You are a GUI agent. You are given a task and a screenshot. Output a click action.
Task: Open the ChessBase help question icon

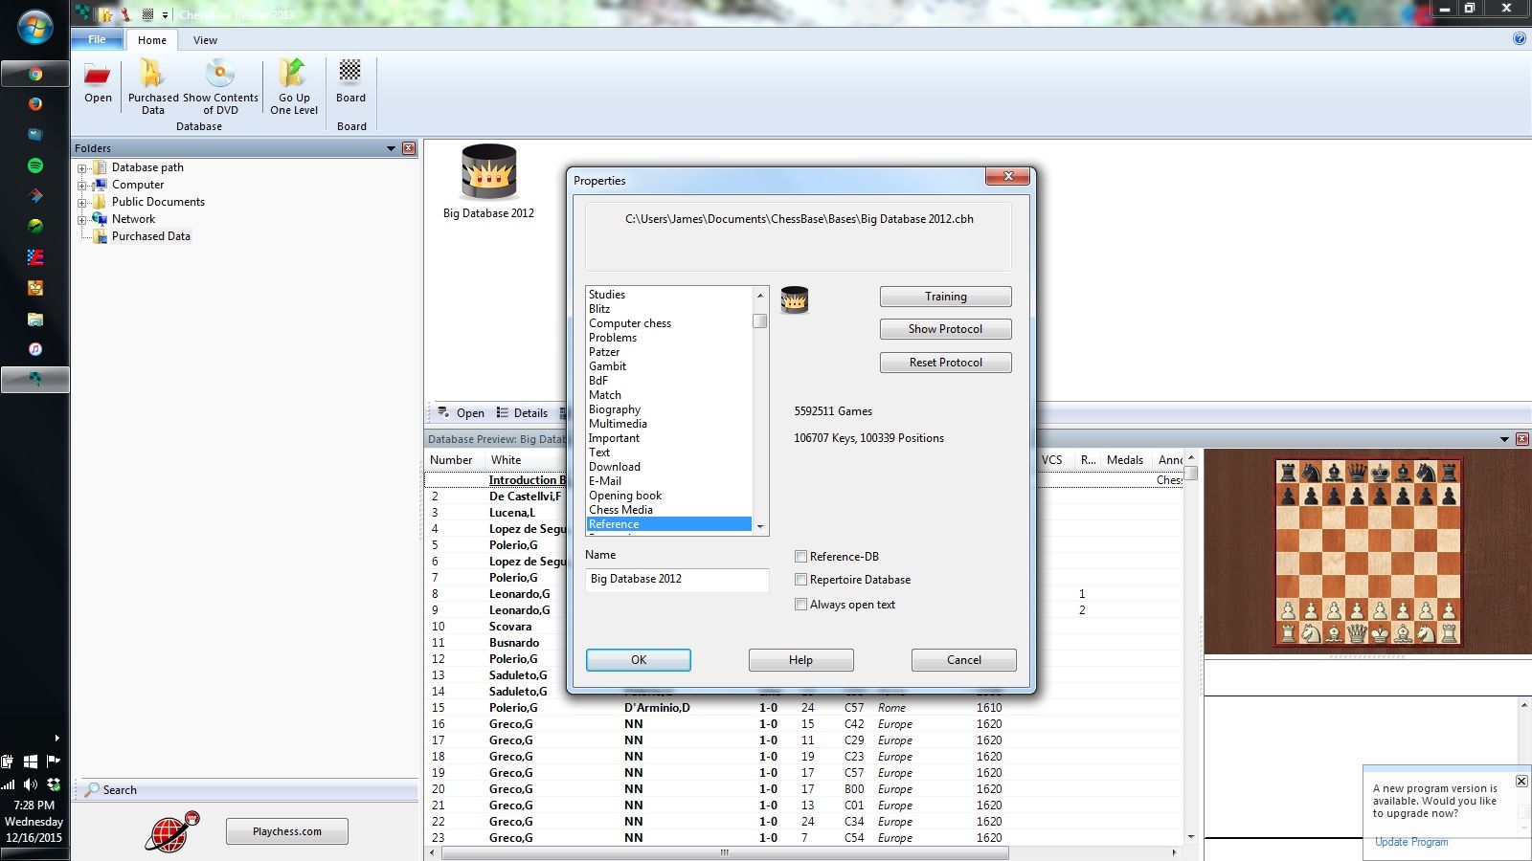1519,39
